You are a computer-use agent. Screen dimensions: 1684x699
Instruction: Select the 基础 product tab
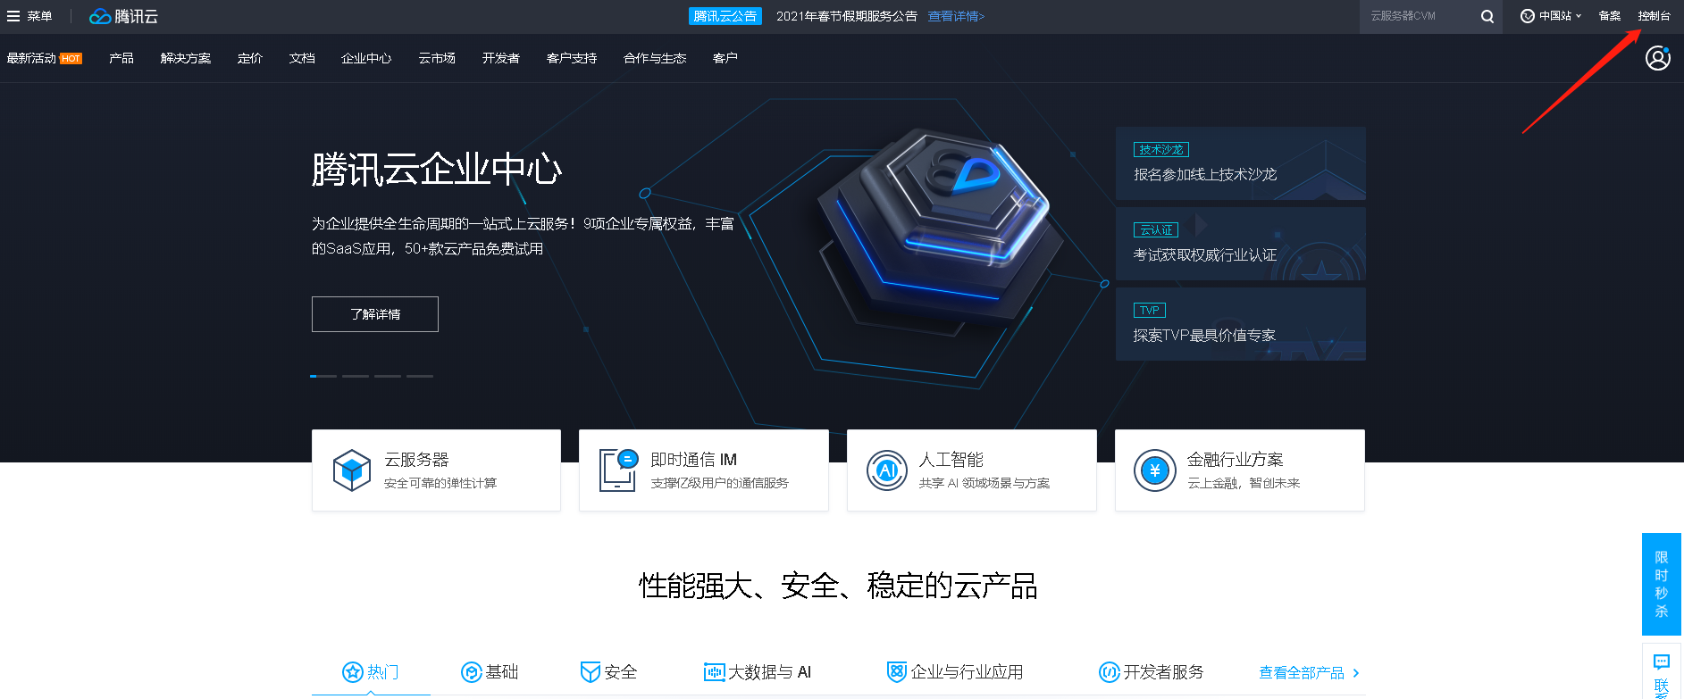pos(490,672)
